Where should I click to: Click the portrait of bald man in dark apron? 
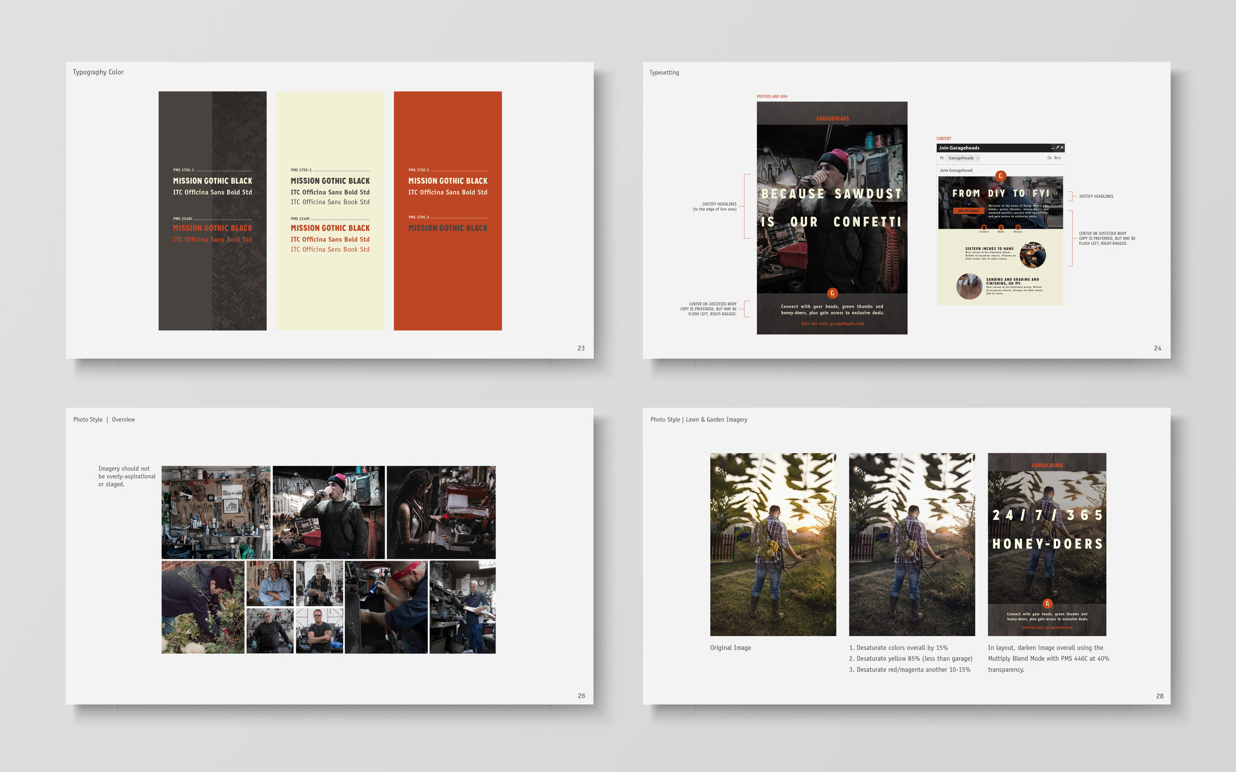click(x=269, y=631)
